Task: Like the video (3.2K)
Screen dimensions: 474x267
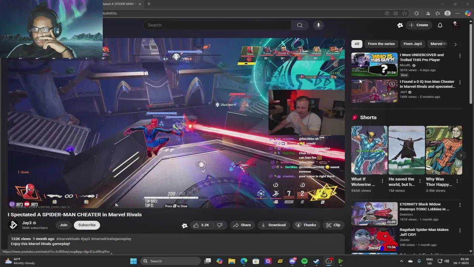Action: [x=201, y=225]
